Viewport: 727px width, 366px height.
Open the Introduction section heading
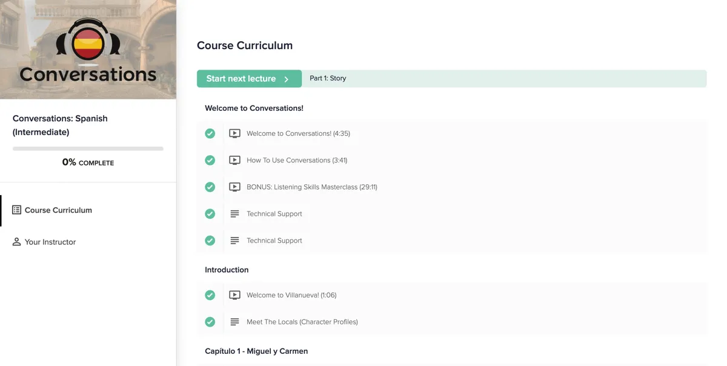coord(227,270)
